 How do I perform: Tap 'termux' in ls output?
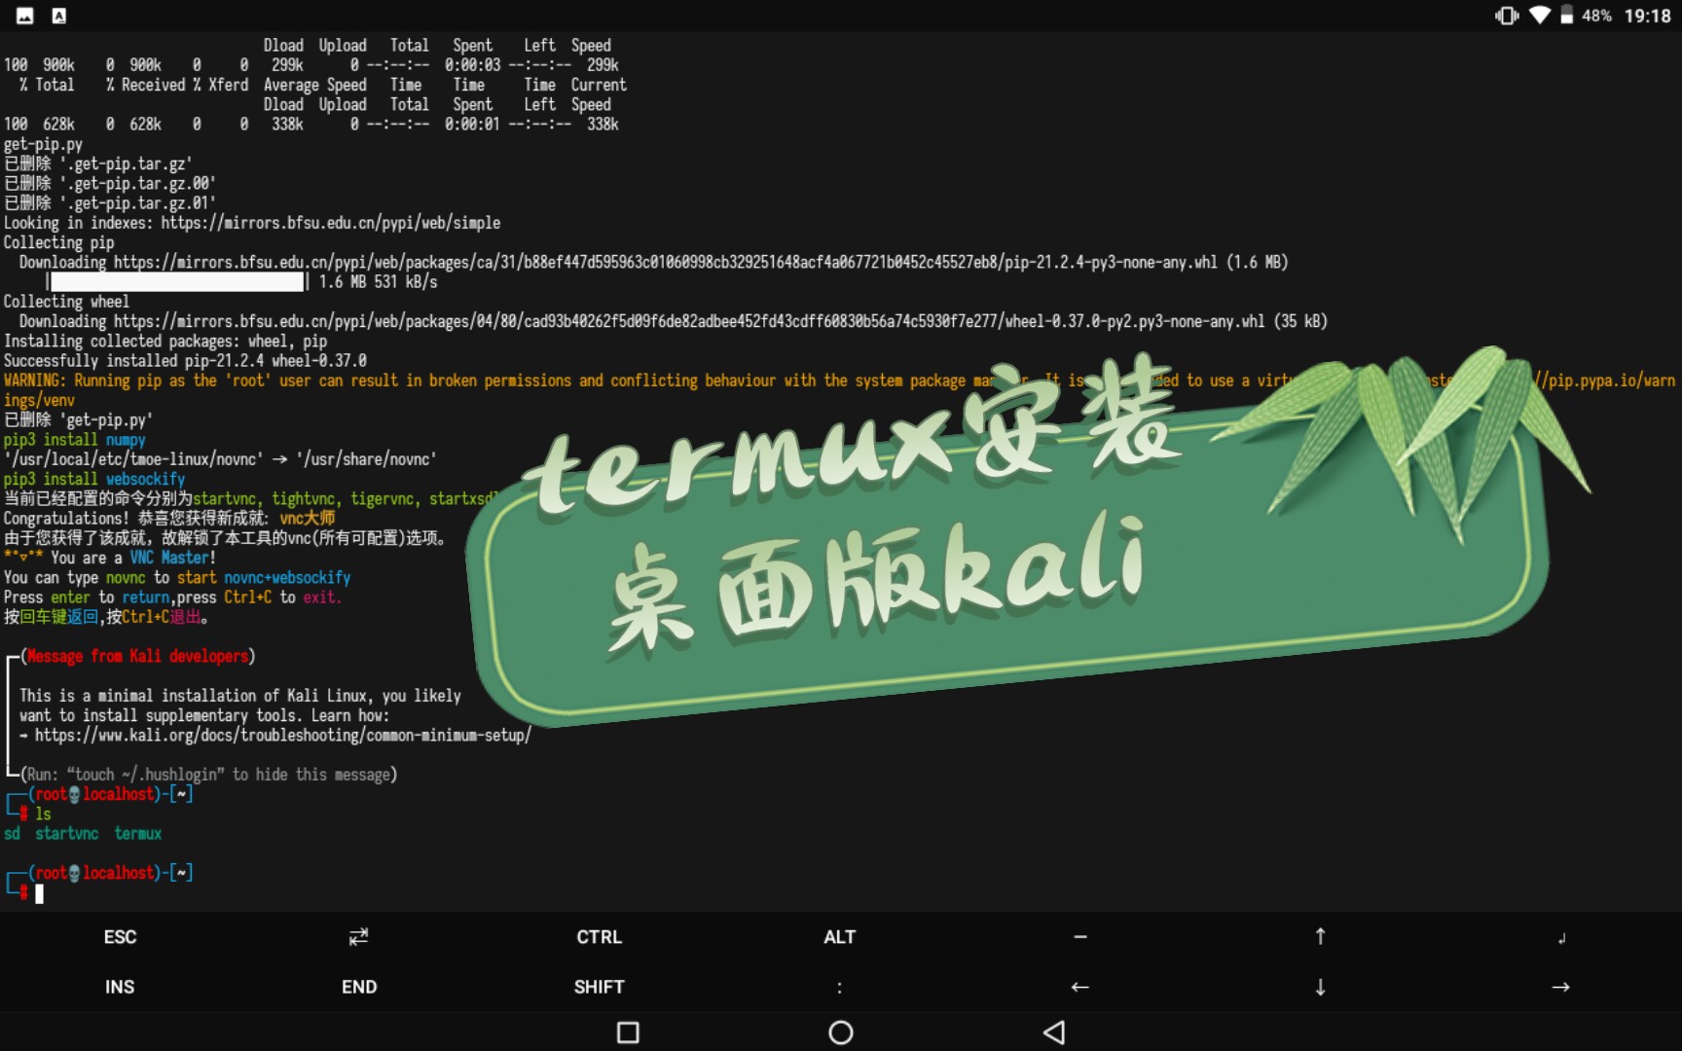[137, 834]
